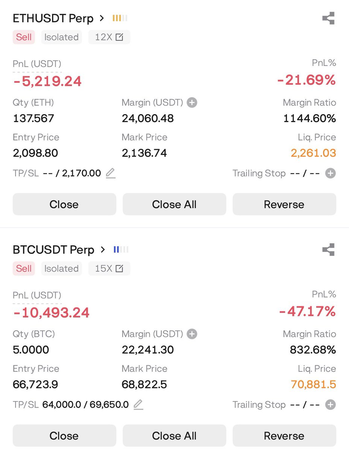Share the ETHUSDT position

328,18
